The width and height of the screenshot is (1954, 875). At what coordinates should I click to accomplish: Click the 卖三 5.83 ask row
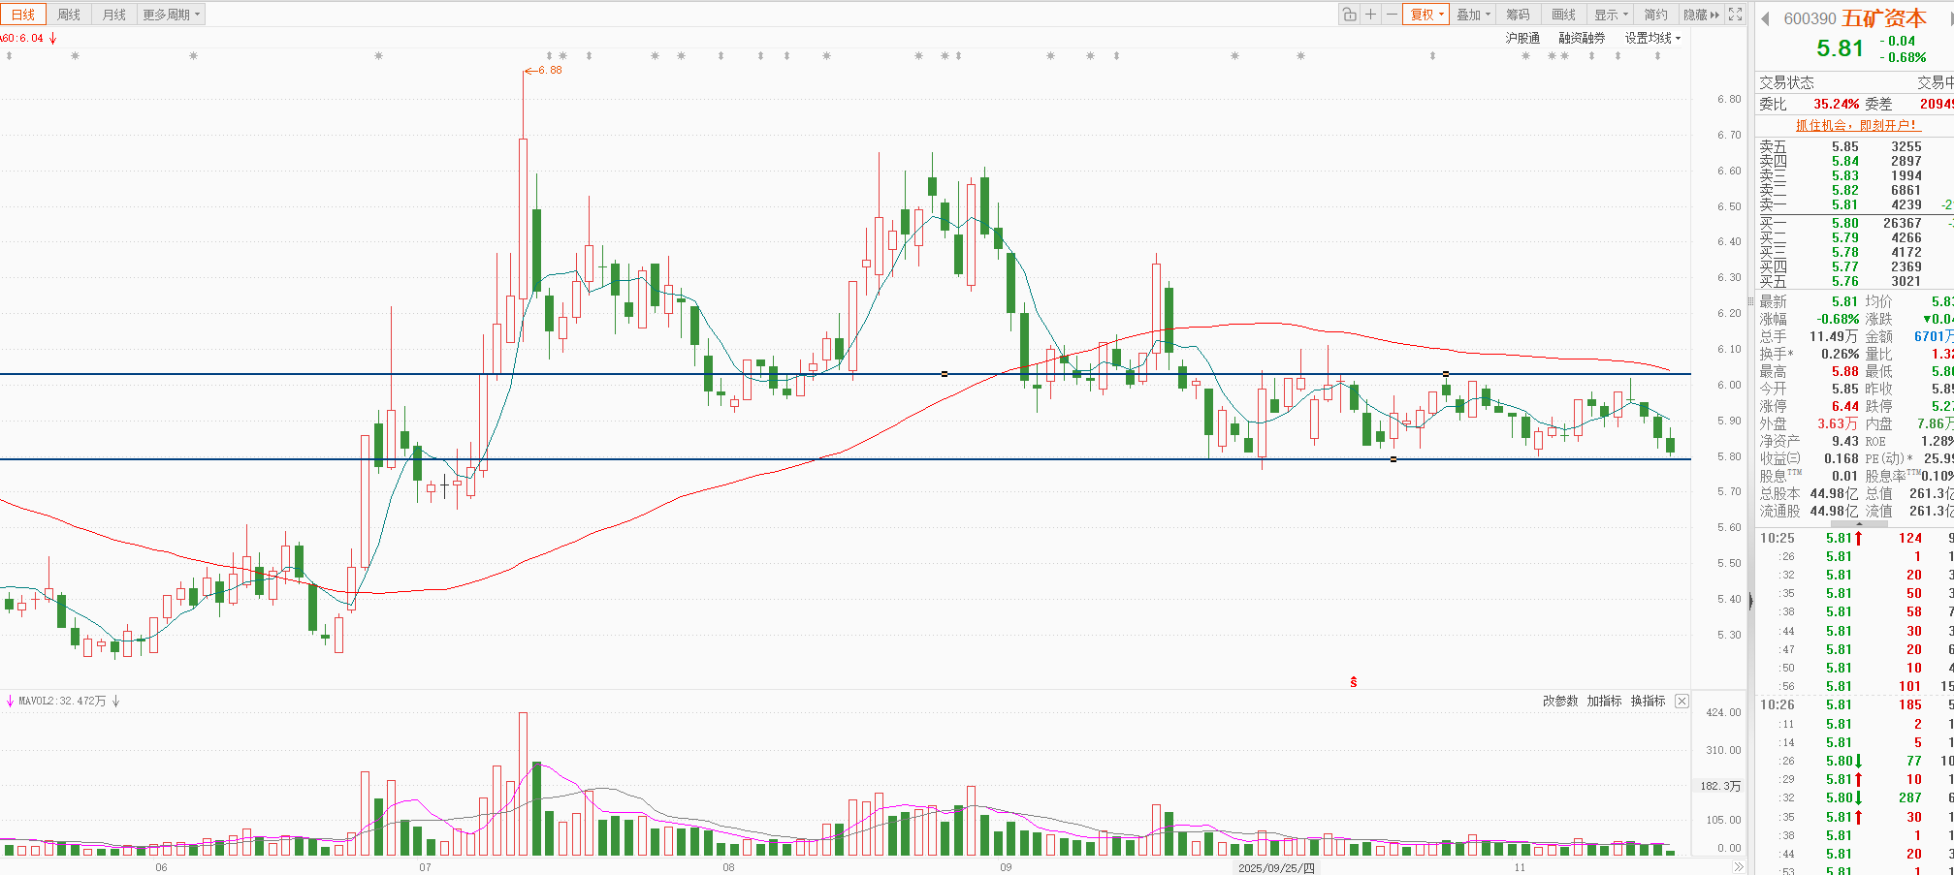click(1854, 176)
